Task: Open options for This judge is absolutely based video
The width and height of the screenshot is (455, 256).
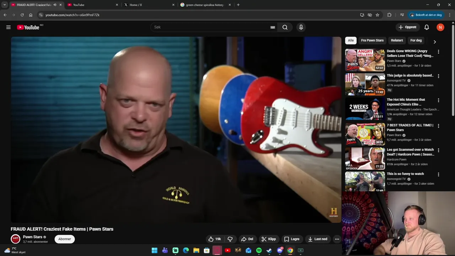Action: [438, 76]
